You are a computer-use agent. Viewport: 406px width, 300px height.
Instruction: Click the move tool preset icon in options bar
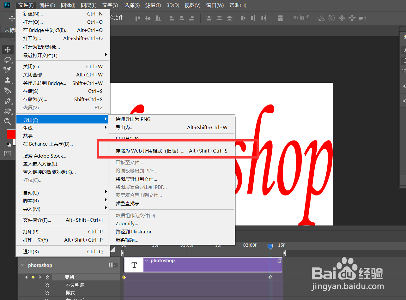coord(12,19)
